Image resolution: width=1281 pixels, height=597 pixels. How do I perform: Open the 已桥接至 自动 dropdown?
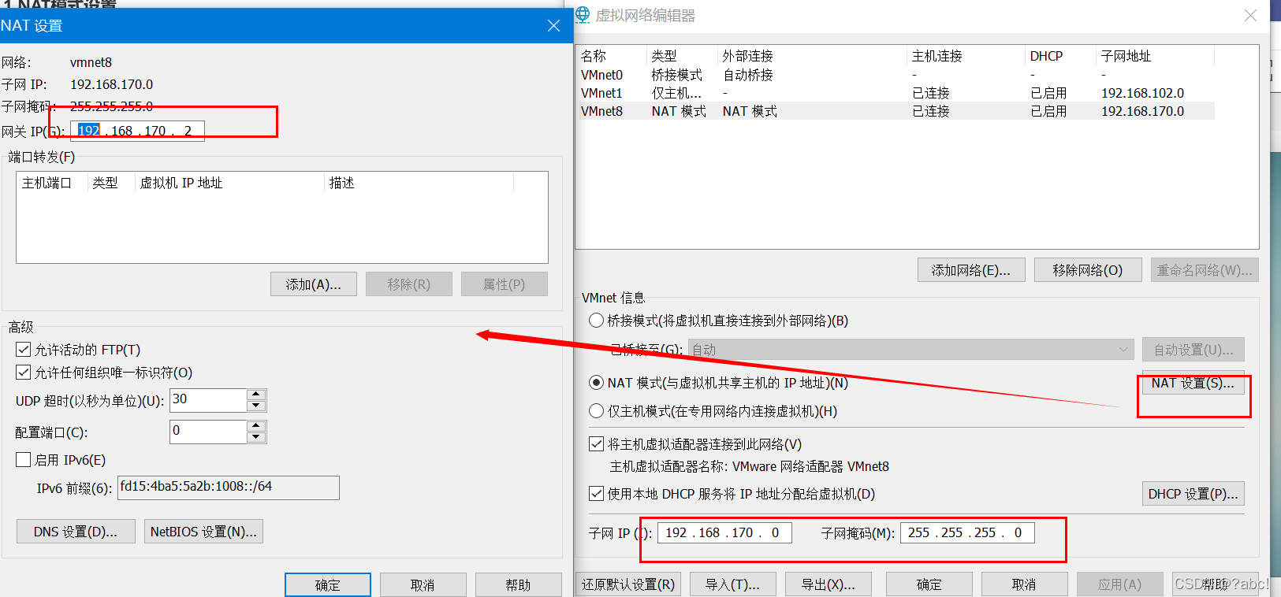pyautogui.click(x=910, y=350)
